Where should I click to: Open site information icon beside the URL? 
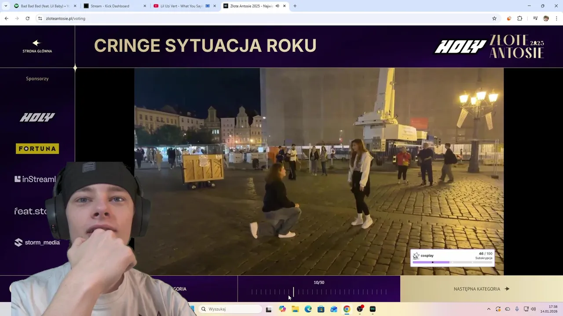(40, 18)
